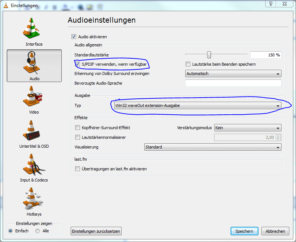Open the Dolby Surround Automatisch dropdown
Viewport: 296px width, 242px height.
click(233, 73)
